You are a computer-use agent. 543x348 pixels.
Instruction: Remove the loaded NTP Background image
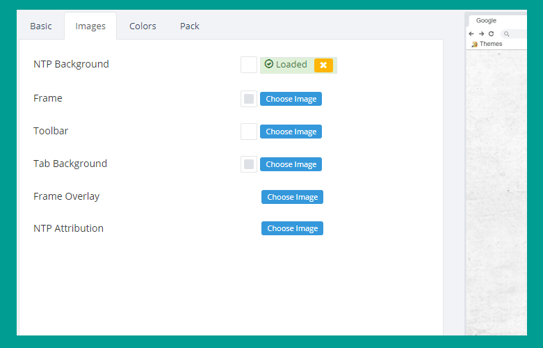tap(323, 65)
